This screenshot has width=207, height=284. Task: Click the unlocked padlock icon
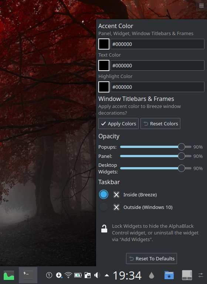[x=104, y=229]
